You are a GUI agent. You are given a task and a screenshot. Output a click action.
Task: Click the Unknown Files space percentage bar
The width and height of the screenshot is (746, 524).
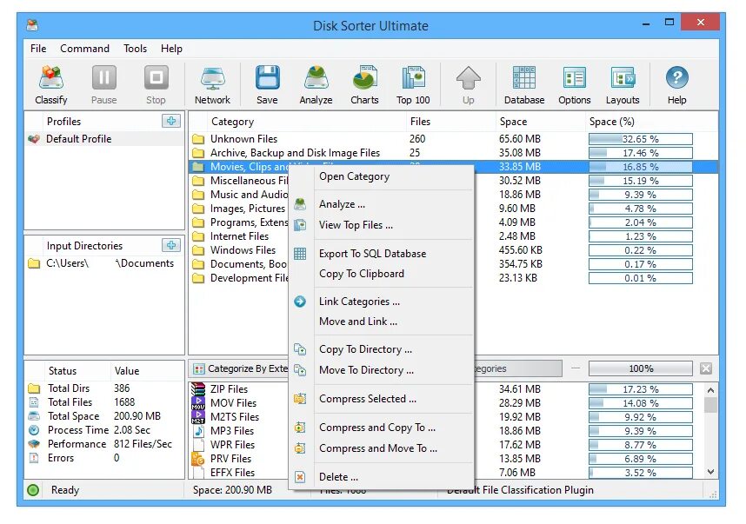point(641,138)
